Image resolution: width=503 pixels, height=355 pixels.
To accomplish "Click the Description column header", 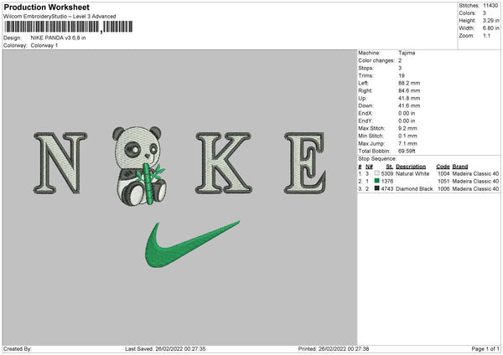I will (x=411, y=167).
